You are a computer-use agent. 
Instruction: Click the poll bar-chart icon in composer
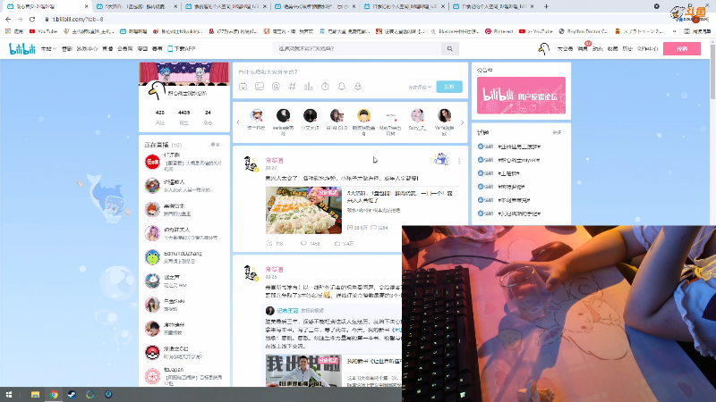pos(309,86)
